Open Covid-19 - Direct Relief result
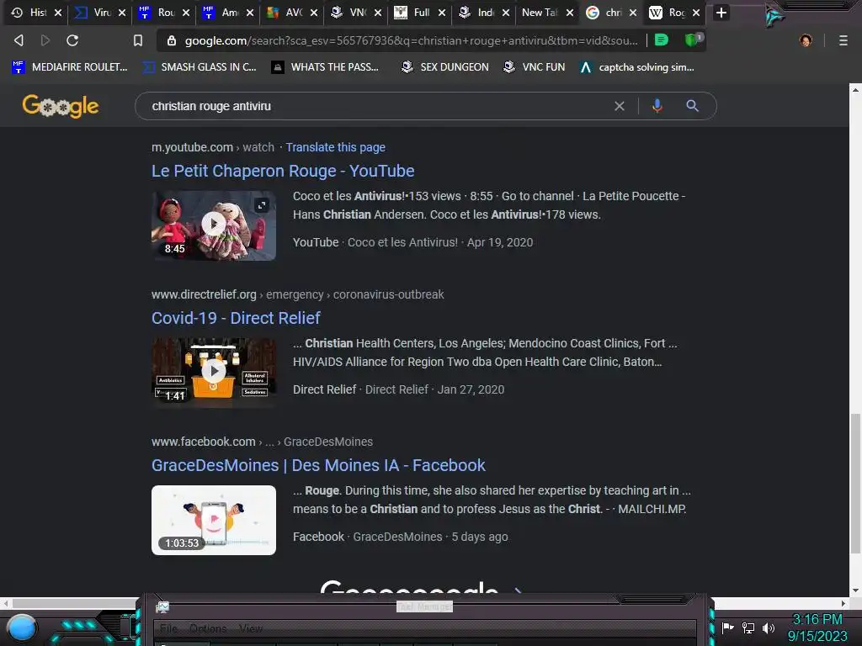 pos(236,318)
